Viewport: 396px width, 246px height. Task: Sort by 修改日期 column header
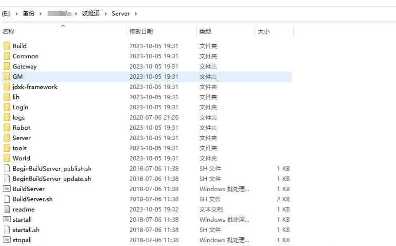coord(141,31)
